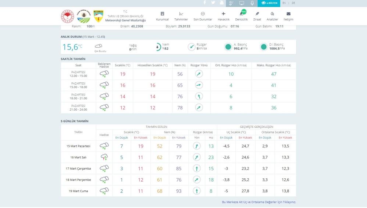Open the e-Bülten button
Image resolution: width=367 pixels, height=208 pixels.
coord(269,3)
